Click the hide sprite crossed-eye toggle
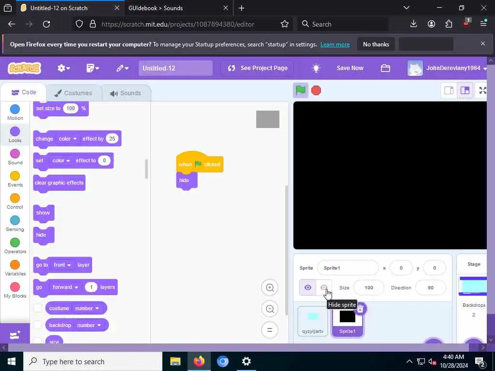The width and height of the screenshot is (495, 371). click(324, 287)
